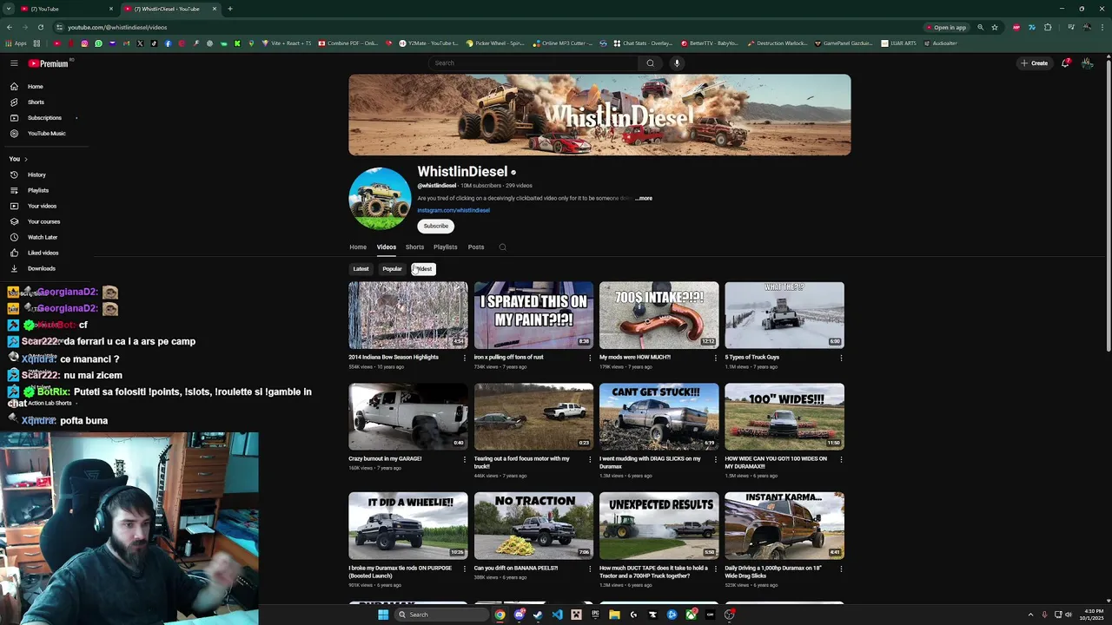
Task: Open Playlists in the sidebar
Action: [x=38, y=190]
